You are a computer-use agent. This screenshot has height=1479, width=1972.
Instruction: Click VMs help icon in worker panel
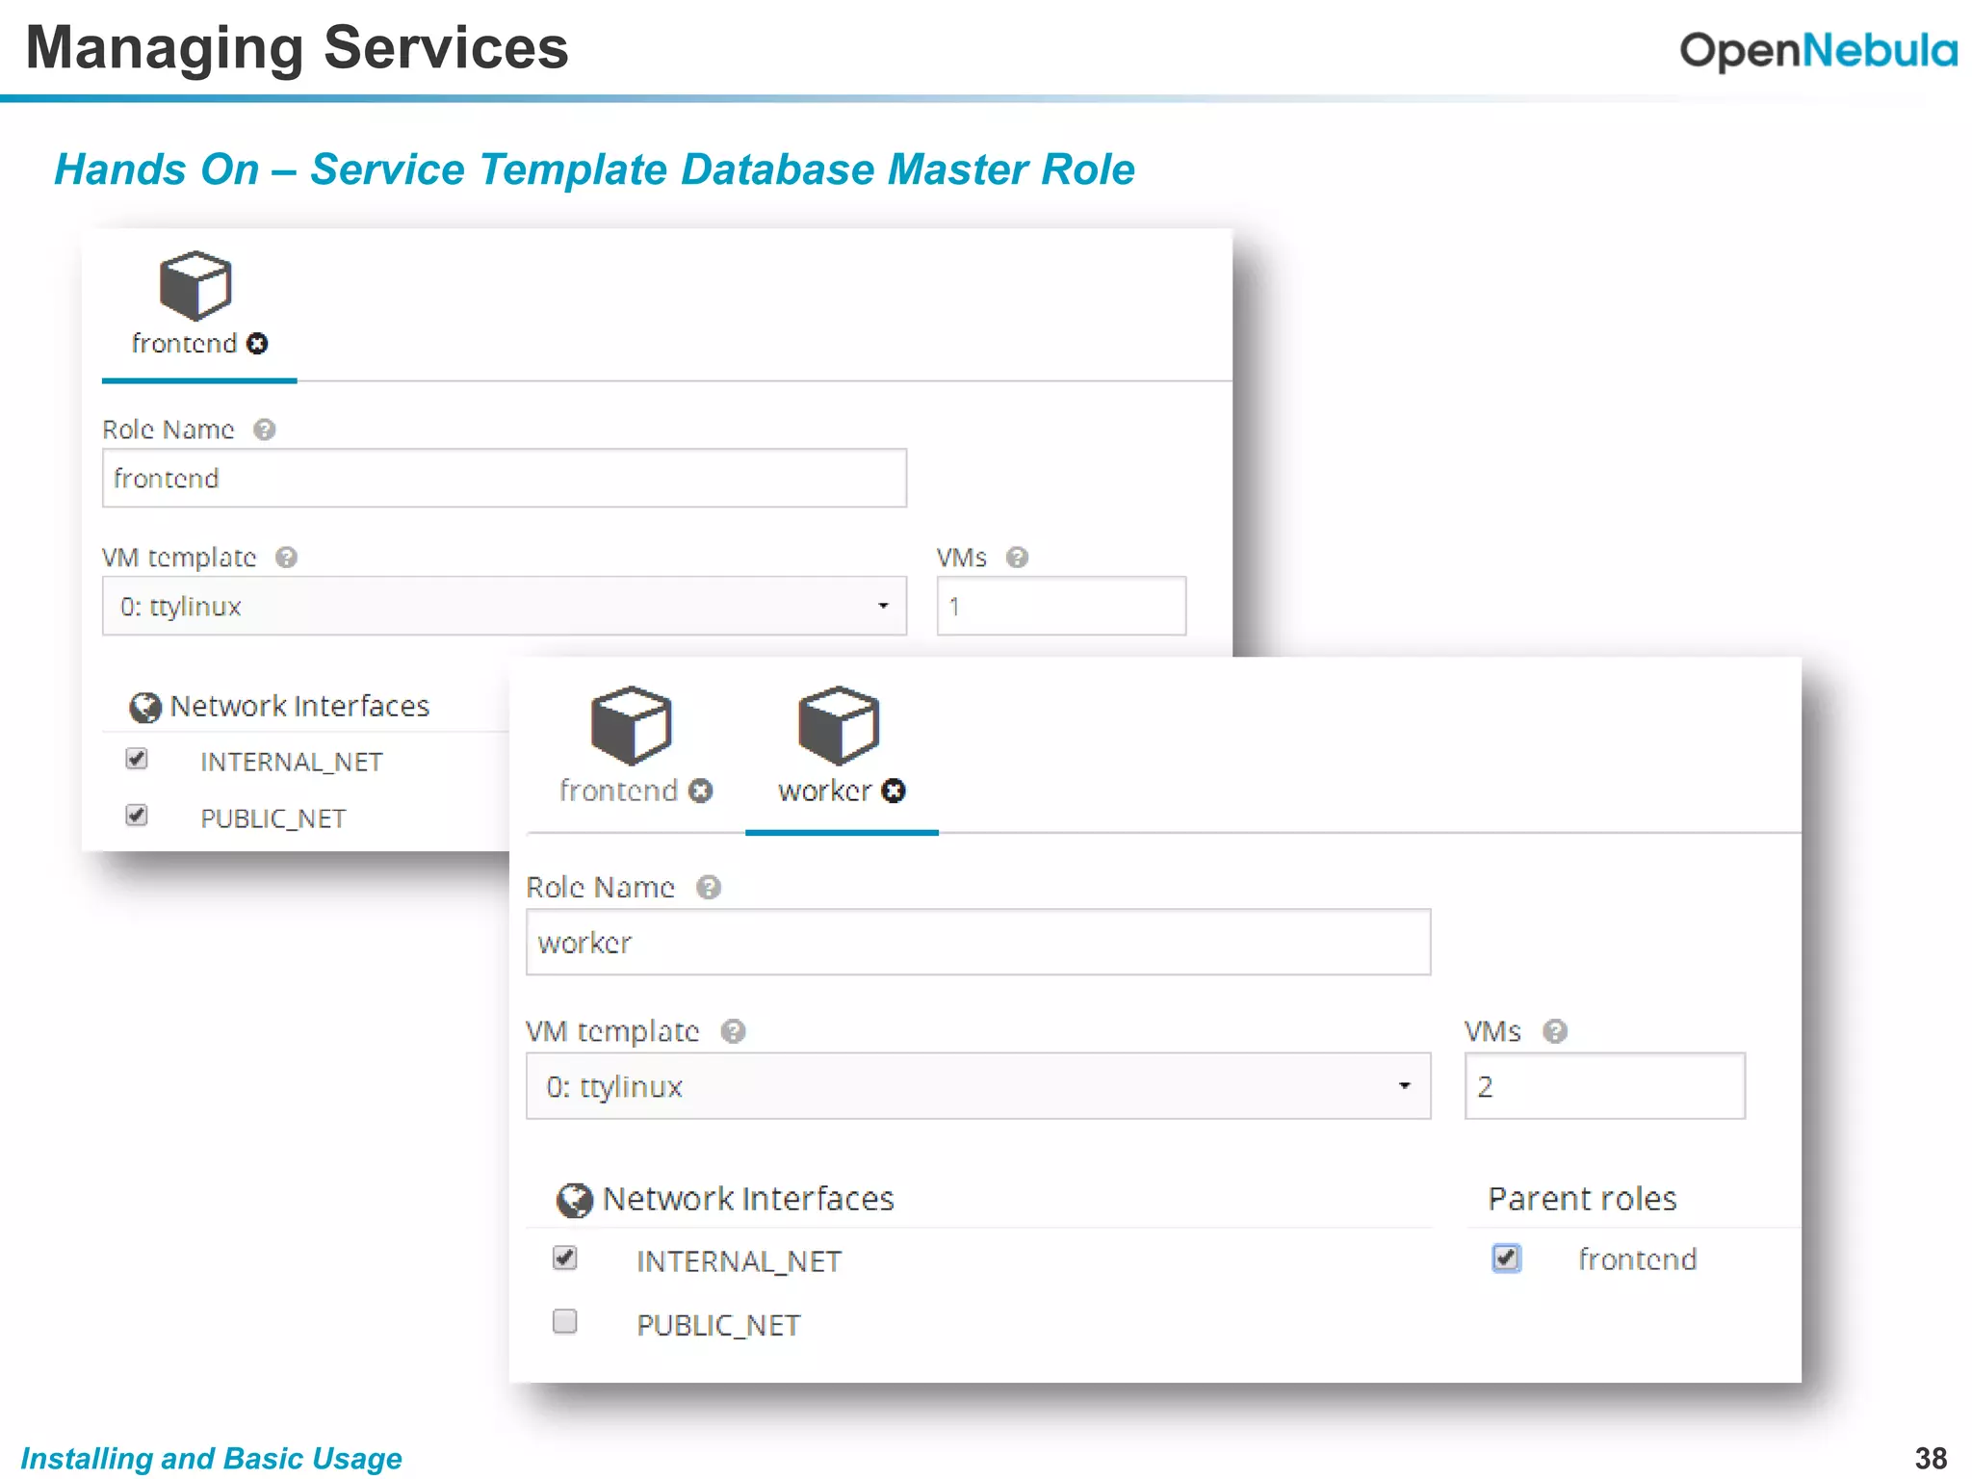(x=1555, y=1031)
